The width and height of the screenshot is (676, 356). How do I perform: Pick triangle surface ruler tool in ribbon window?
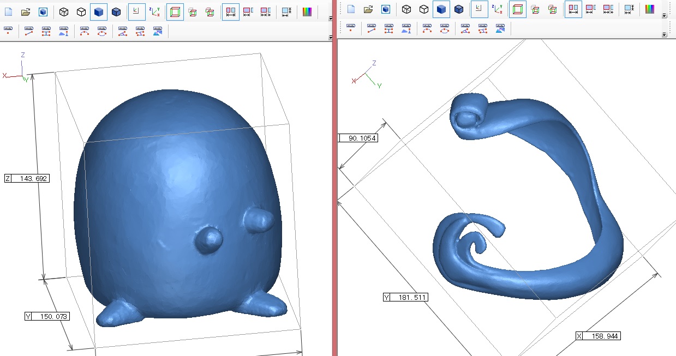coord(406,28)
